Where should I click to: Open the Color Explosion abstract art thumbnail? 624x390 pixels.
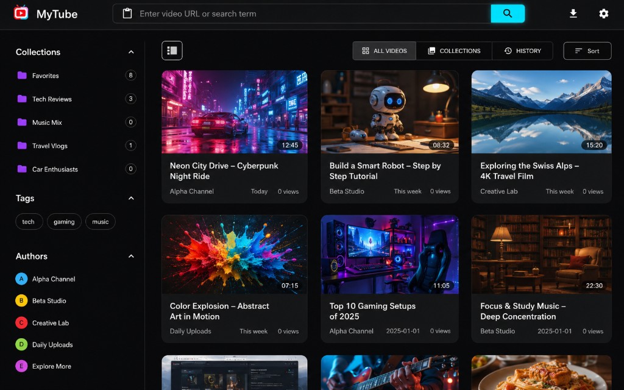click(x=235, y=254)
